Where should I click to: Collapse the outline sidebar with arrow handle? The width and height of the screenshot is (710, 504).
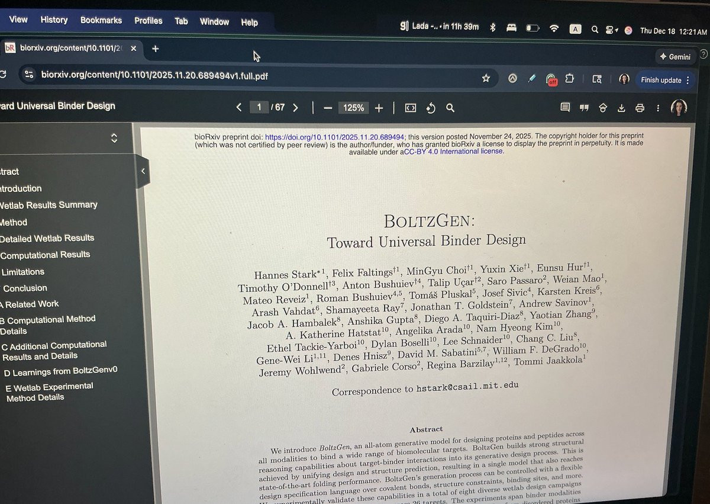[143, 171]
